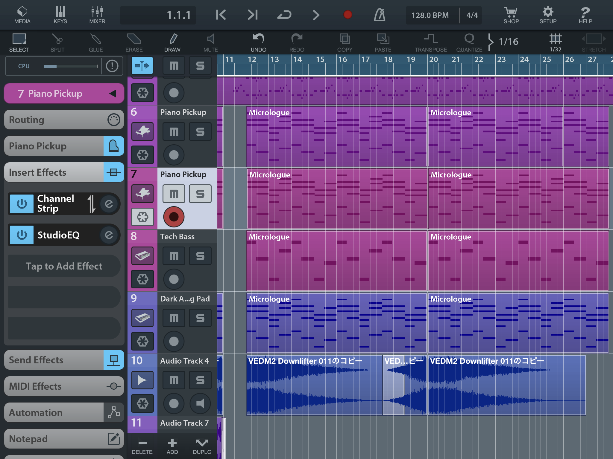Select the Split tool
Viewport: 613px width, 459px height.
57,42
